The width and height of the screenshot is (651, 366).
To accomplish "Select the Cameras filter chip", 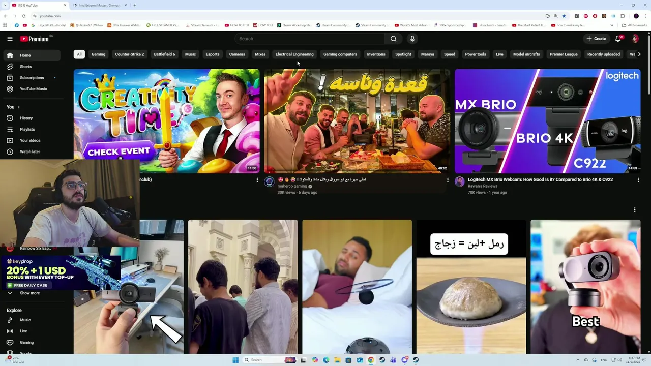I will (237, 54).
